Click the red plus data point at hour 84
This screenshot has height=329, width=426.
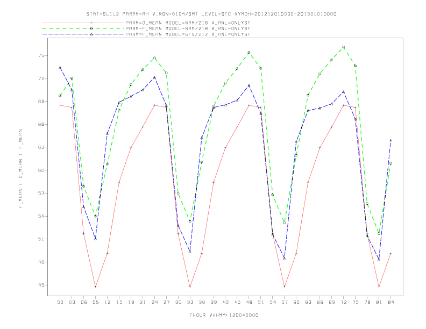point(390,253)
